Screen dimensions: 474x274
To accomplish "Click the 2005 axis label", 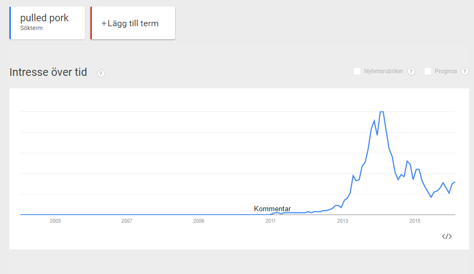I will [x=55, y=221].
